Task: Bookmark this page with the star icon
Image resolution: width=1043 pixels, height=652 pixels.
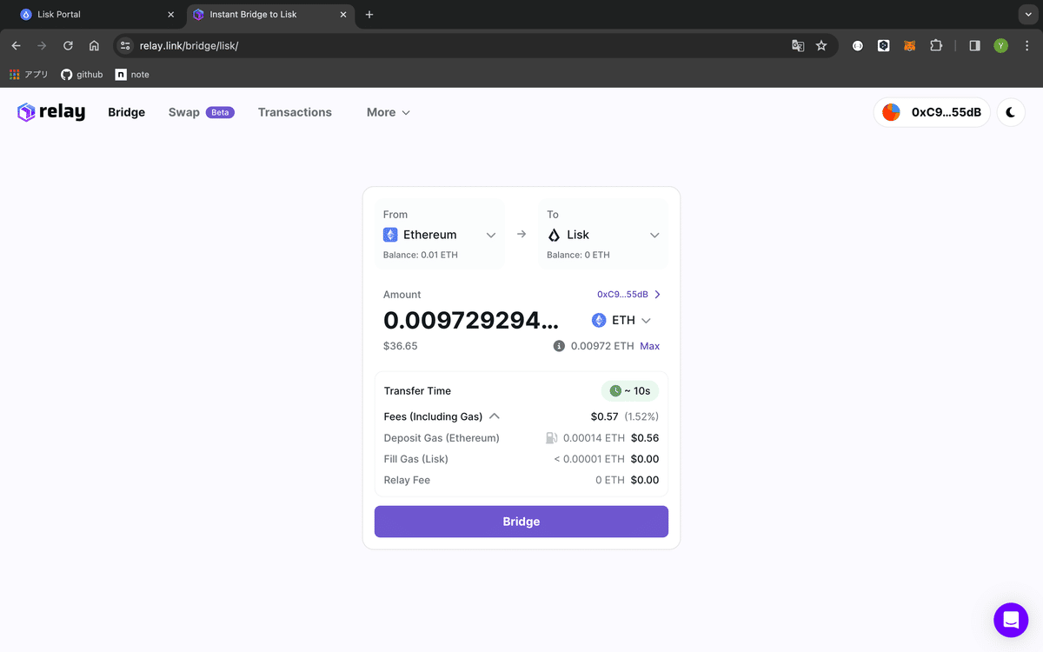Action: [821, 45]
